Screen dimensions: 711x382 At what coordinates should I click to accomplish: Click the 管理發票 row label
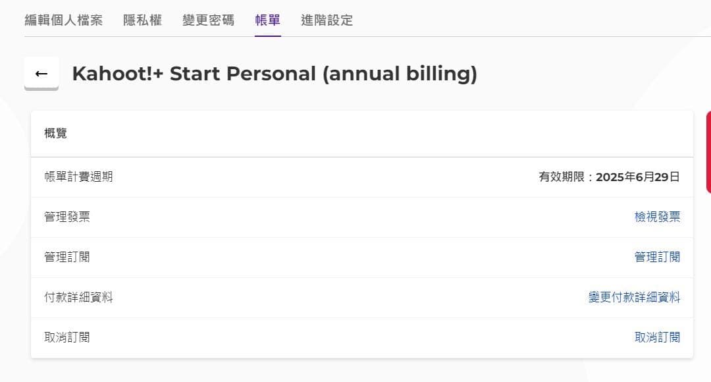[67, 217]
